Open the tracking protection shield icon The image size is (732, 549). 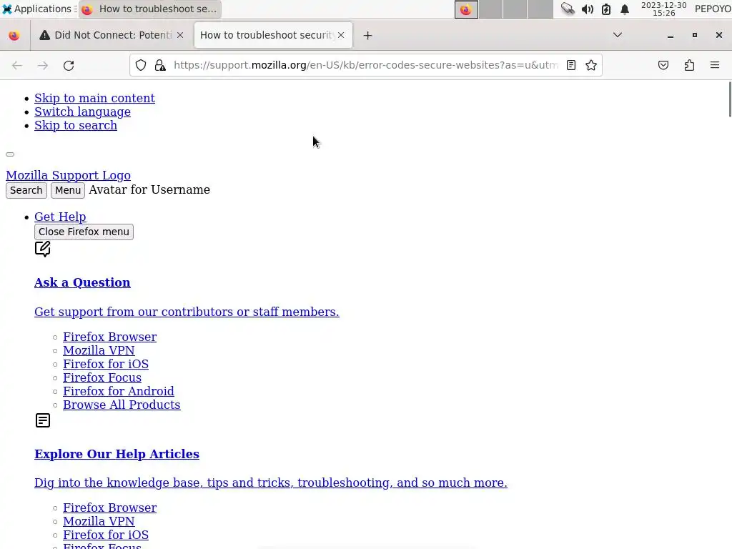point(141,65)
